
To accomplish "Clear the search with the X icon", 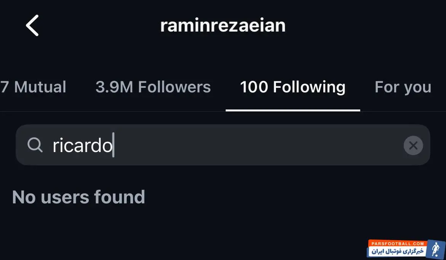I will coord(413,145).
